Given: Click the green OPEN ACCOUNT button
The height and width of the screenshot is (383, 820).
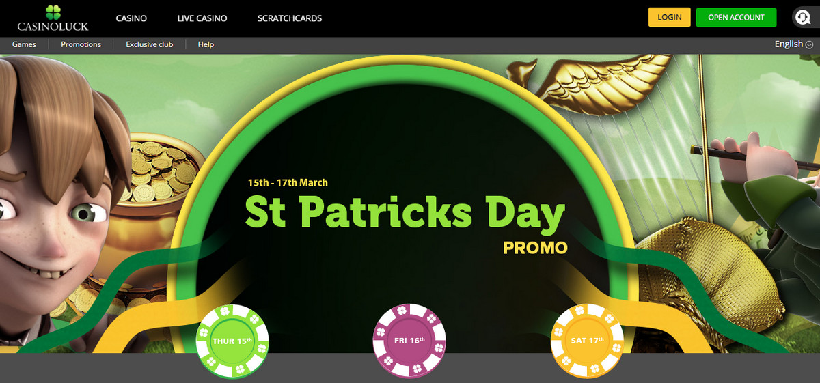Looking at the screenshot, I should point(736,17).
